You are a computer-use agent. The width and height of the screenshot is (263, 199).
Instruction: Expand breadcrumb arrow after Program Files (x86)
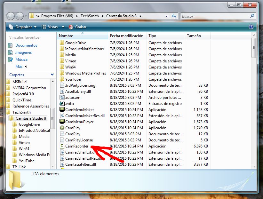point(77,16)
